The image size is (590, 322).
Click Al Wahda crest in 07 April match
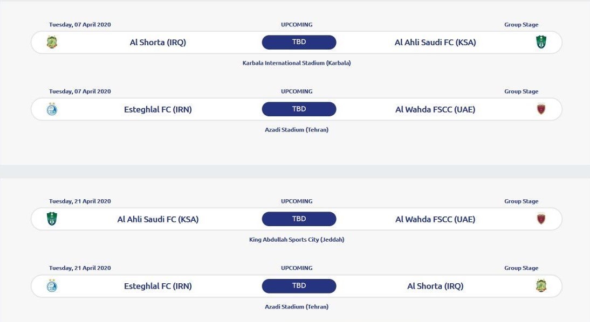tap(541, 109)
